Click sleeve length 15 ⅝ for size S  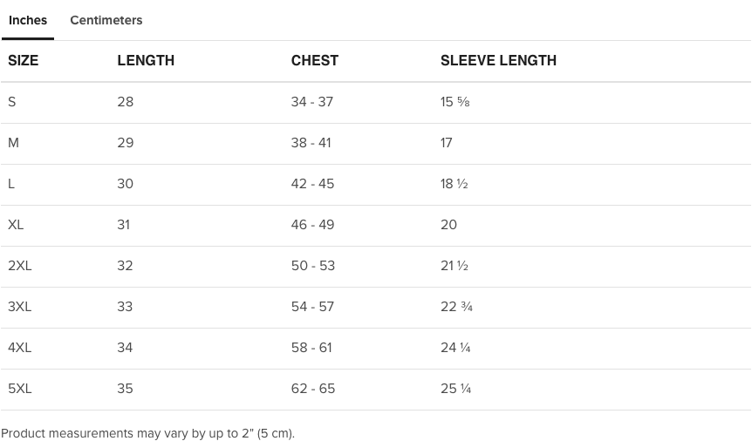(455, 102)
